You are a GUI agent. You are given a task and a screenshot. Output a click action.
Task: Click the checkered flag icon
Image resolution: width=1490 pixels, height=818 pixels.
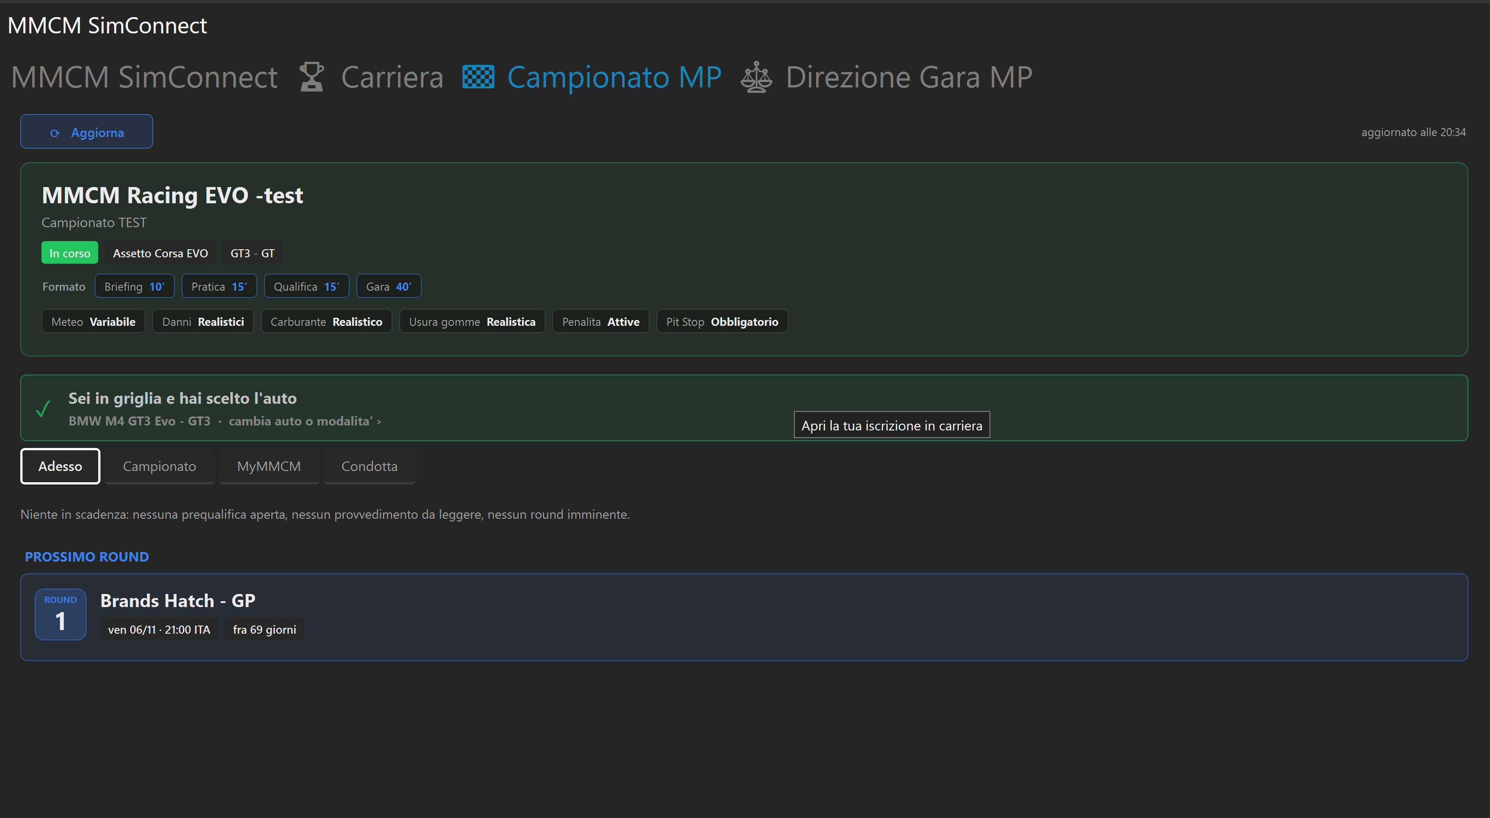click(x=478, y=77)
